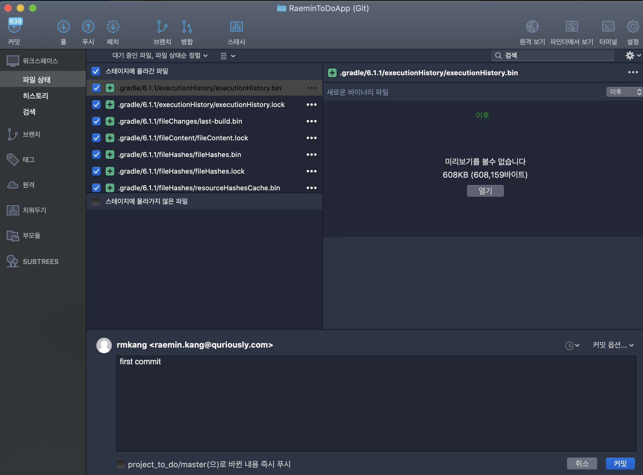Select the fileHashes.lock file row
Image resolution: width=643 pixels, height=475 pixels.
pos(204,171)
